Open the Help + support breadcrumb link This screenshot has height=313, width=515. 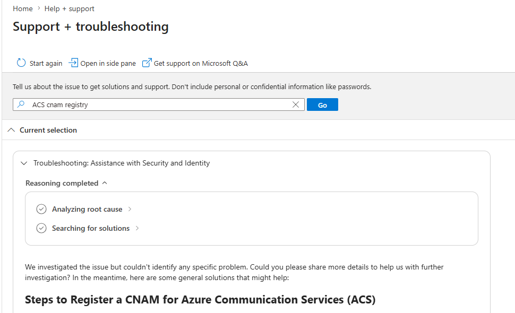click(x=70, y=8)
